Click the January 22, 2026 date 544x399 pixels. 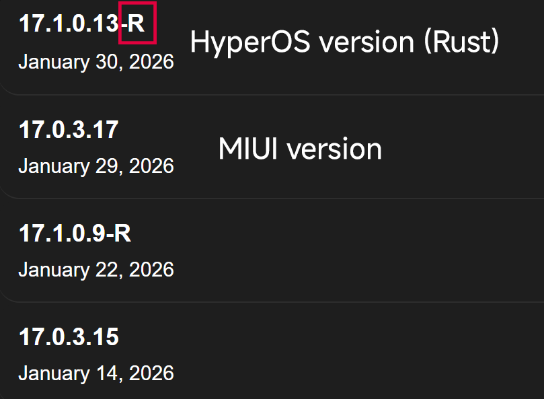(x=96, y=270)
